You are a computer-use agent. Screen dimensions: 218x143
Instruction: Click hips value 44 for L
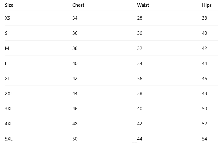[x=204, y=63]
